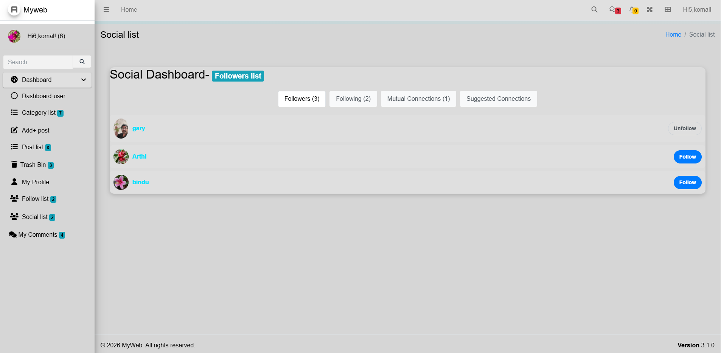Switch to the Following (2) tab

353,99
